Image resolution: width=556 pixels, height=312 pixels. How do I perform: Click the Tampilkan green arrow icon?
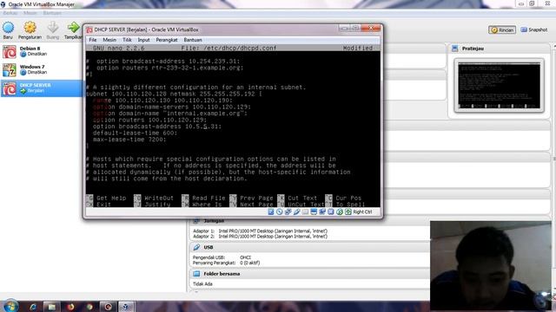[x=74, y=28]
